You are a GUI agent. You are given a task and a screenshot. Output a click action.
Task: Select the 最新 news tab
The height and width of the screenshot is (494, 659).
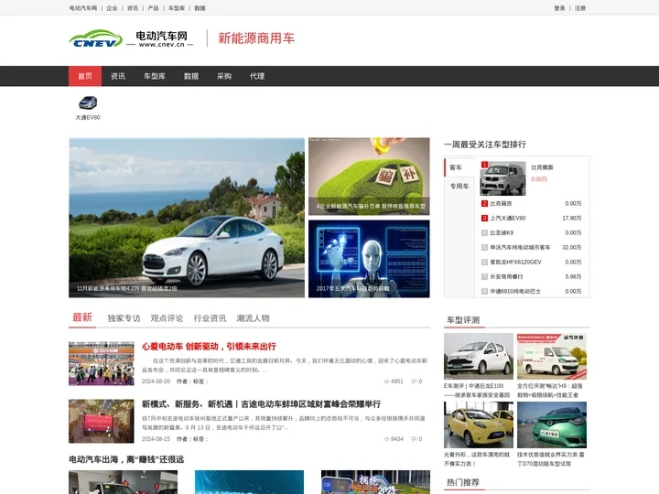[x=82, y=317]
